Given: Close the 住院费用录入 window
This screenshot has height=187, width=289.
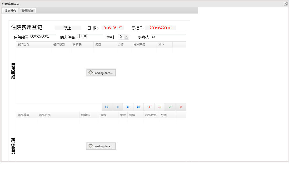Looking at the screenshot, I should pyautogui.click(x=285, y=3).
